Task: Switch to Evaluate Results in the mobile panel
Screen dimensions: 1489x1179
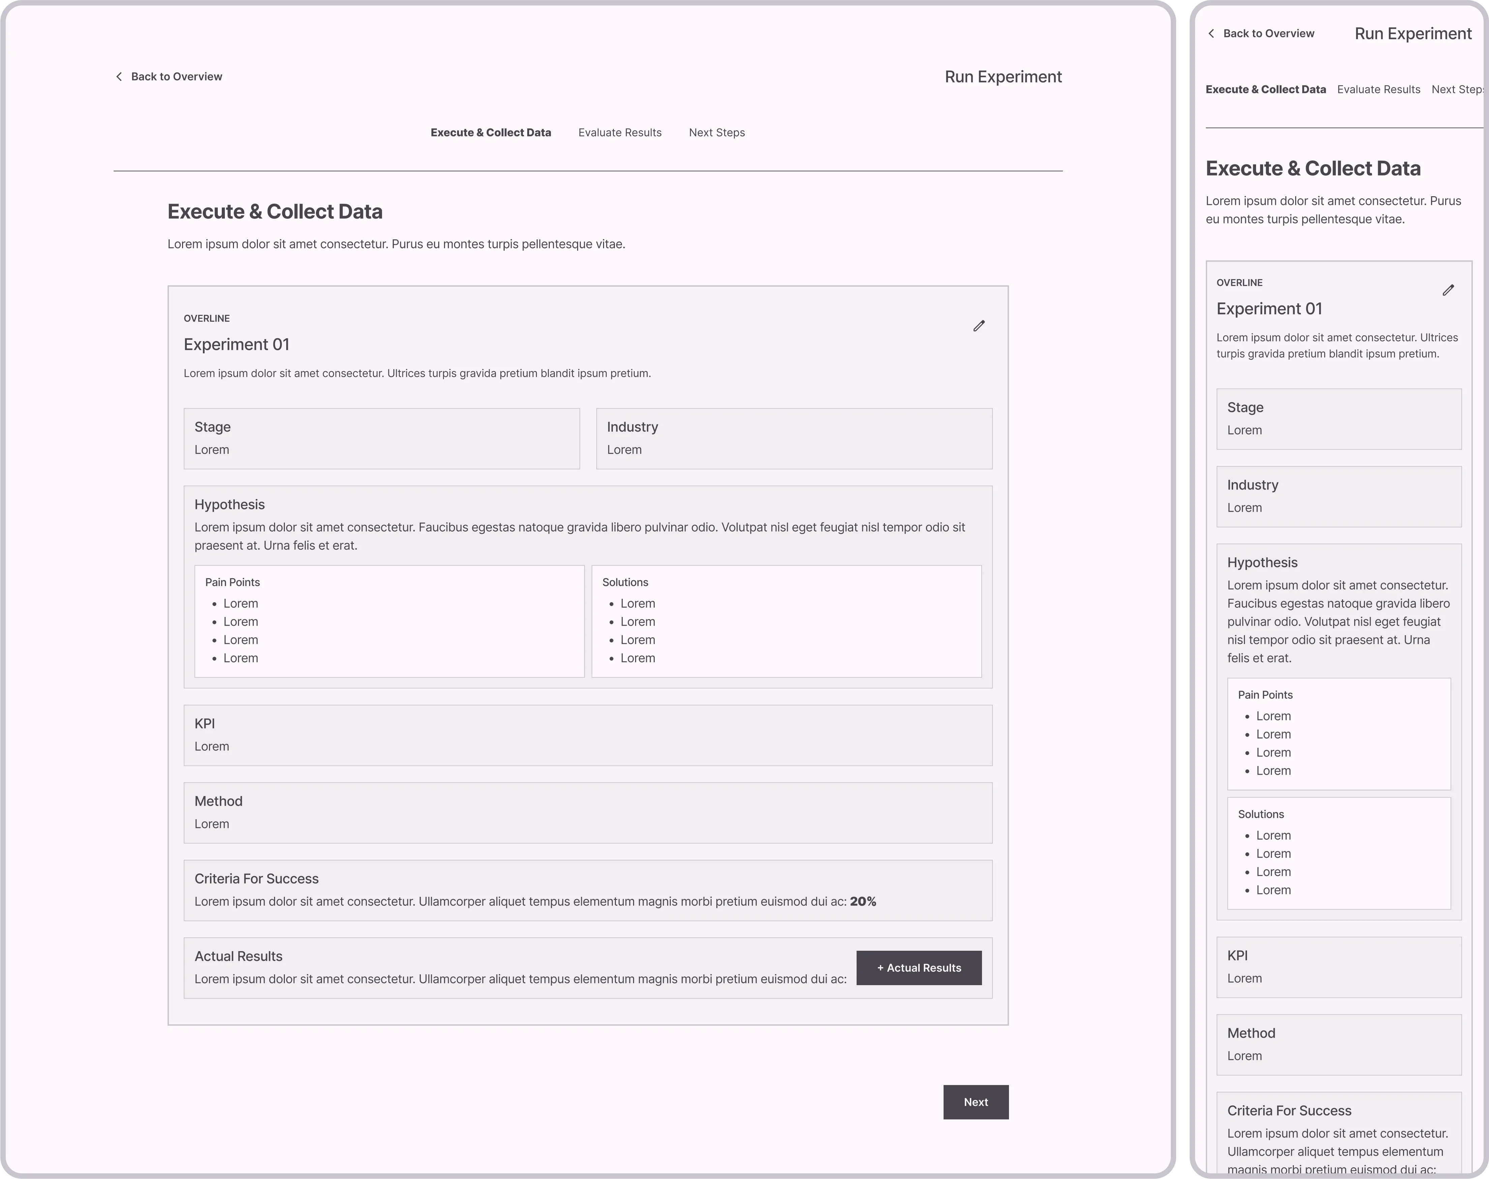Action: (1378, 89)
